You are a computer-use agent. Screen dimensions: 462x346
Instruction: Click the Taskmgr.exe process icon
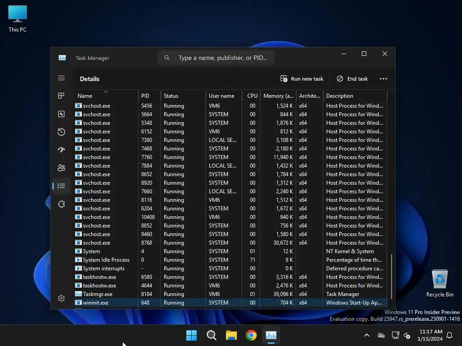79,294
